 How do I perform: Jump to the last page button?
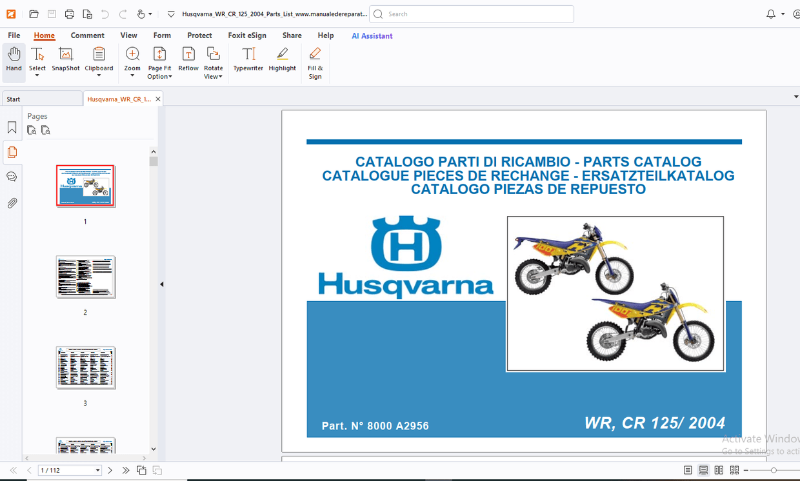(x=126, y=470)
